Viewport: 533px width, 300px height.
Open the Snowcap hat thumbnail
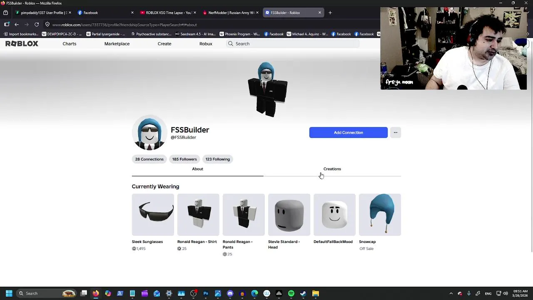(380, 215)
